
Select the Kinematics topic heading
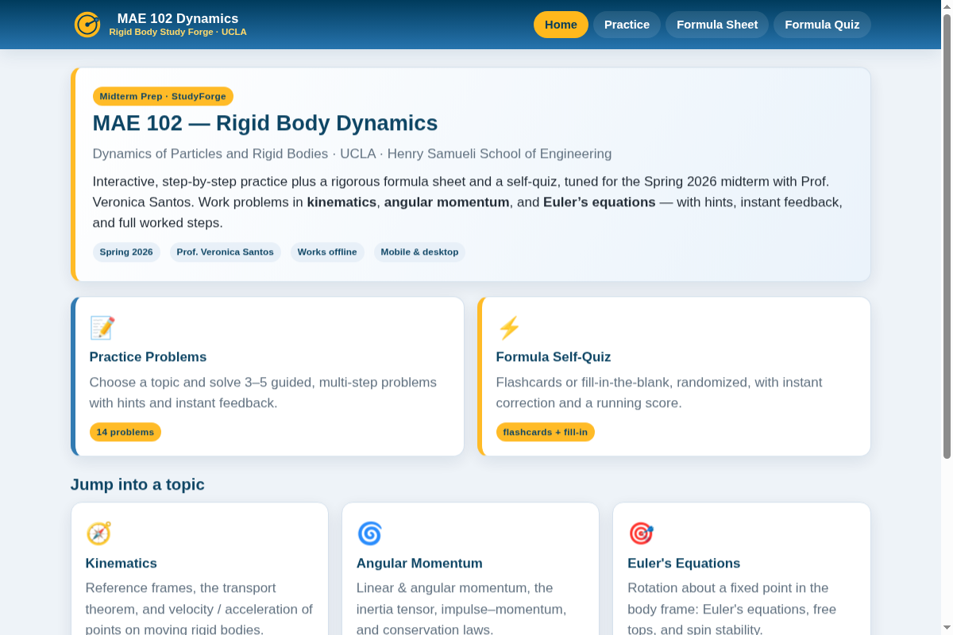(122, 564)
